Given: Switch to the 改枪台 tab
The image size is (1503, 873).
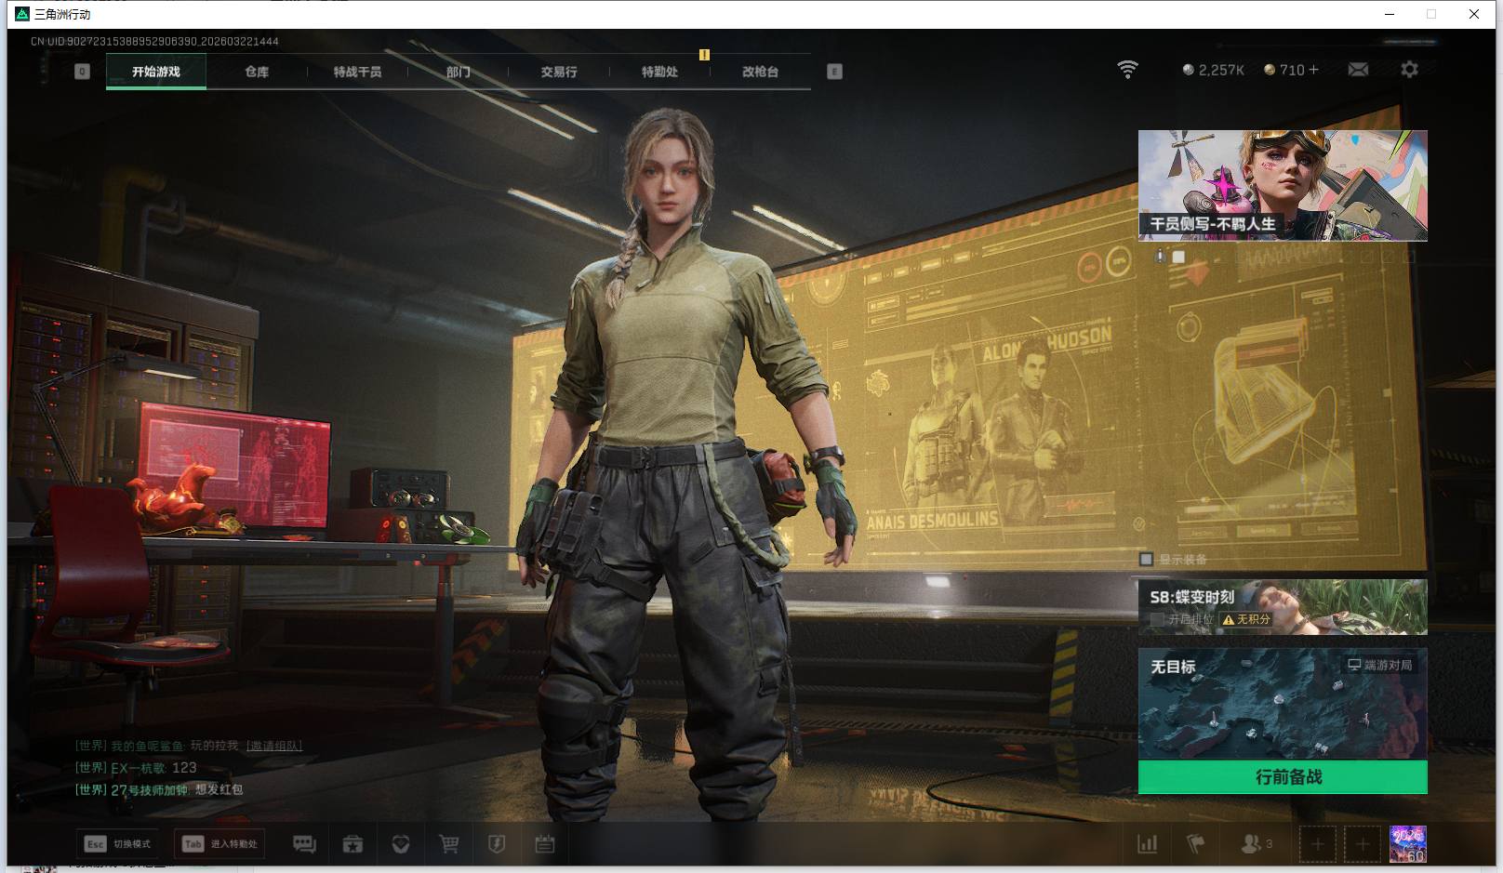Looking at the screenshot, I should 760,72.
